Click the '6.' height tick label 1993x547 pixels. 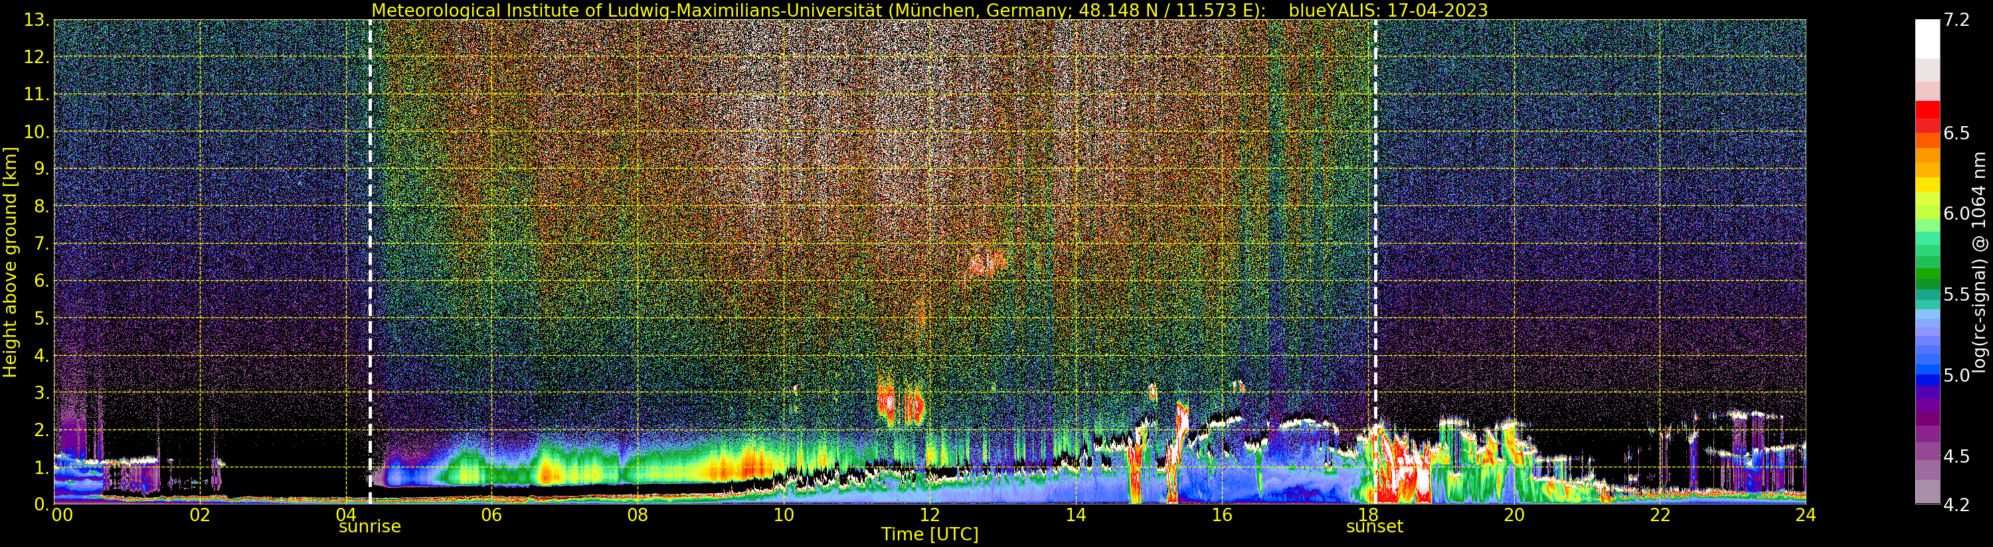click(x=41, y=281)
